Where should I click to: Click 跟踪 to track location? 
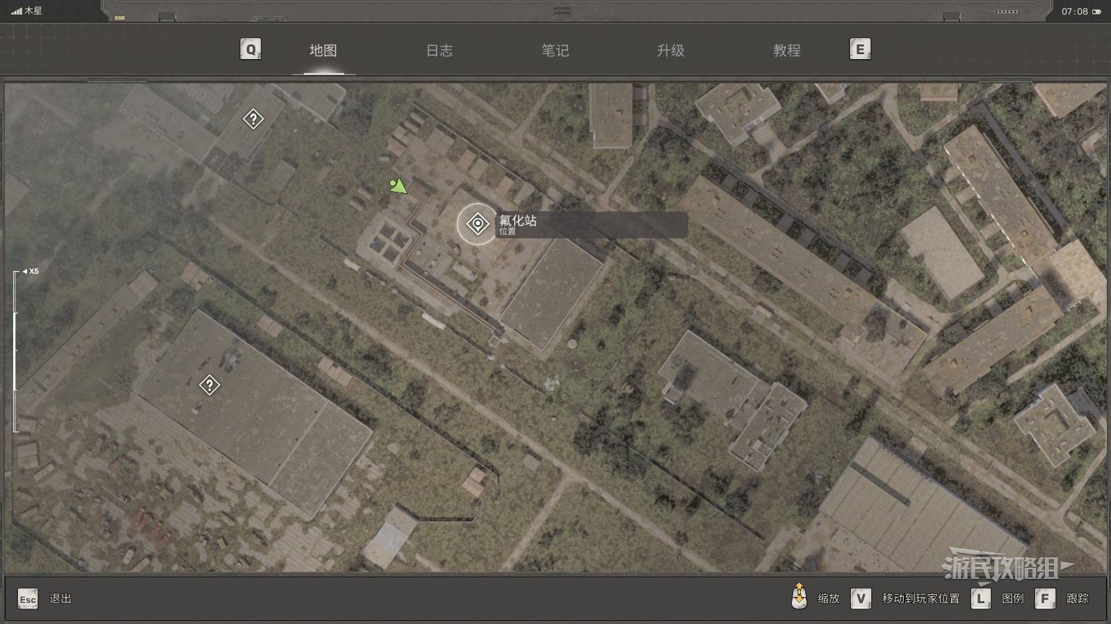pyautogui.click(x=1078, y=598)
